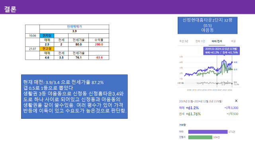Click the 2.5 매매 cell
Image resolution: width=255 pixels, height=143 pixels.
tap(47, 44)
